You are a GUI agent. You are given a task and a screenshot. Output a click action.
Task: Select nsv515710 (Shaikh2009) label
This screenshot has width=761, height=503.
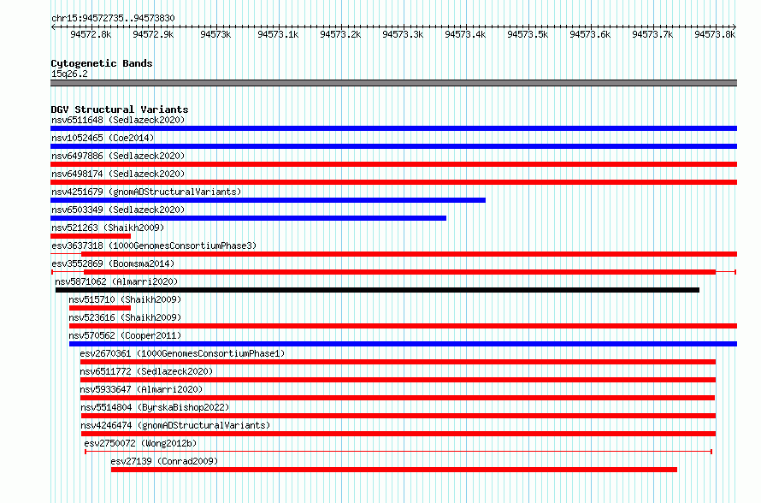point(125,299)
